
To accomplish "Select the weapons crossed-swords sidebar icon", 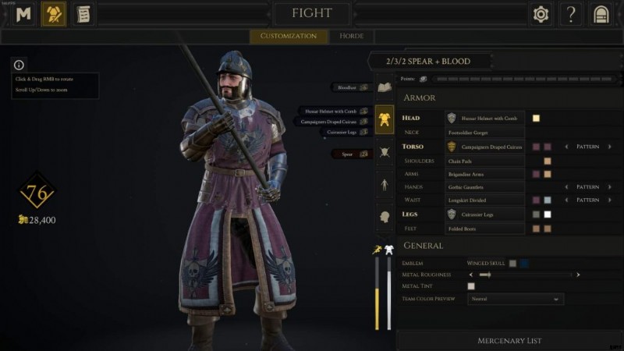I will [x=385, y=152].
